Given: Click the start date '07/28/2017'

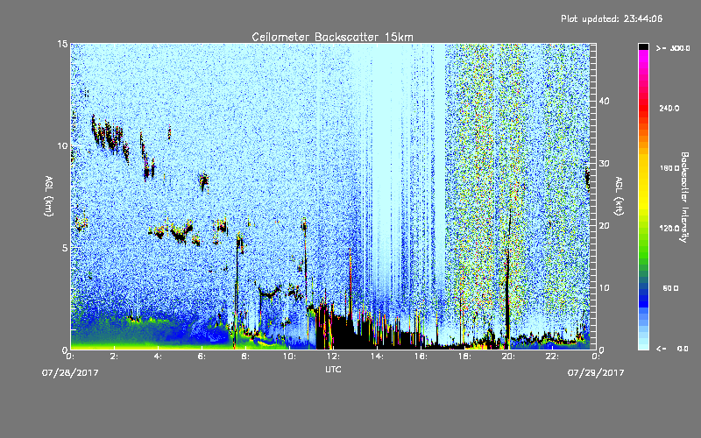Looking at the screenshot, I should (x=70, y=372).
